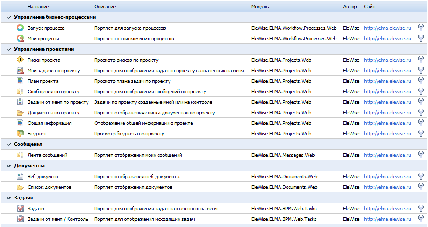
Task: Click wrench icon for Веб-документ row
Action: 421,177
